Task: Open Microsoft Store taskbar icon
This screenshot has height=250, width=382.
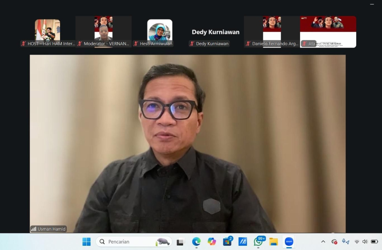Action: click(227, 242)
